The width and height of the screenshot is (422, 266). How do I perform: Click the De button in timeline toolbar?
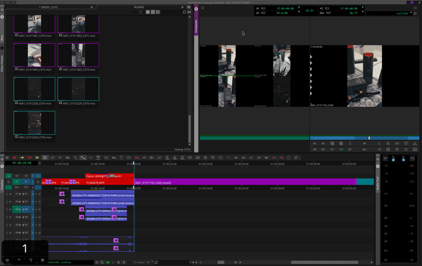coord(243,158)
